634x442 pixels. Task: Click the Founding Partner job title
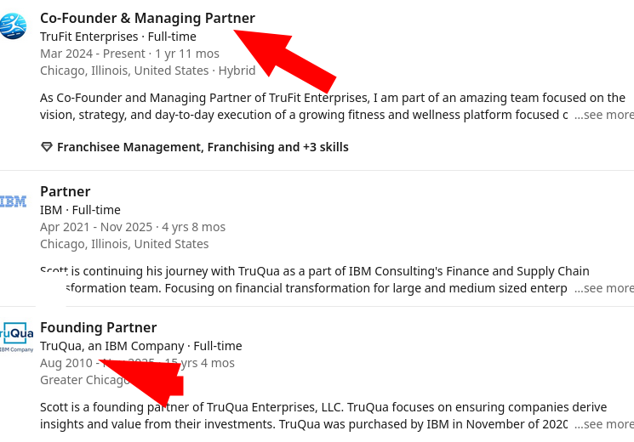coord(98,327)
